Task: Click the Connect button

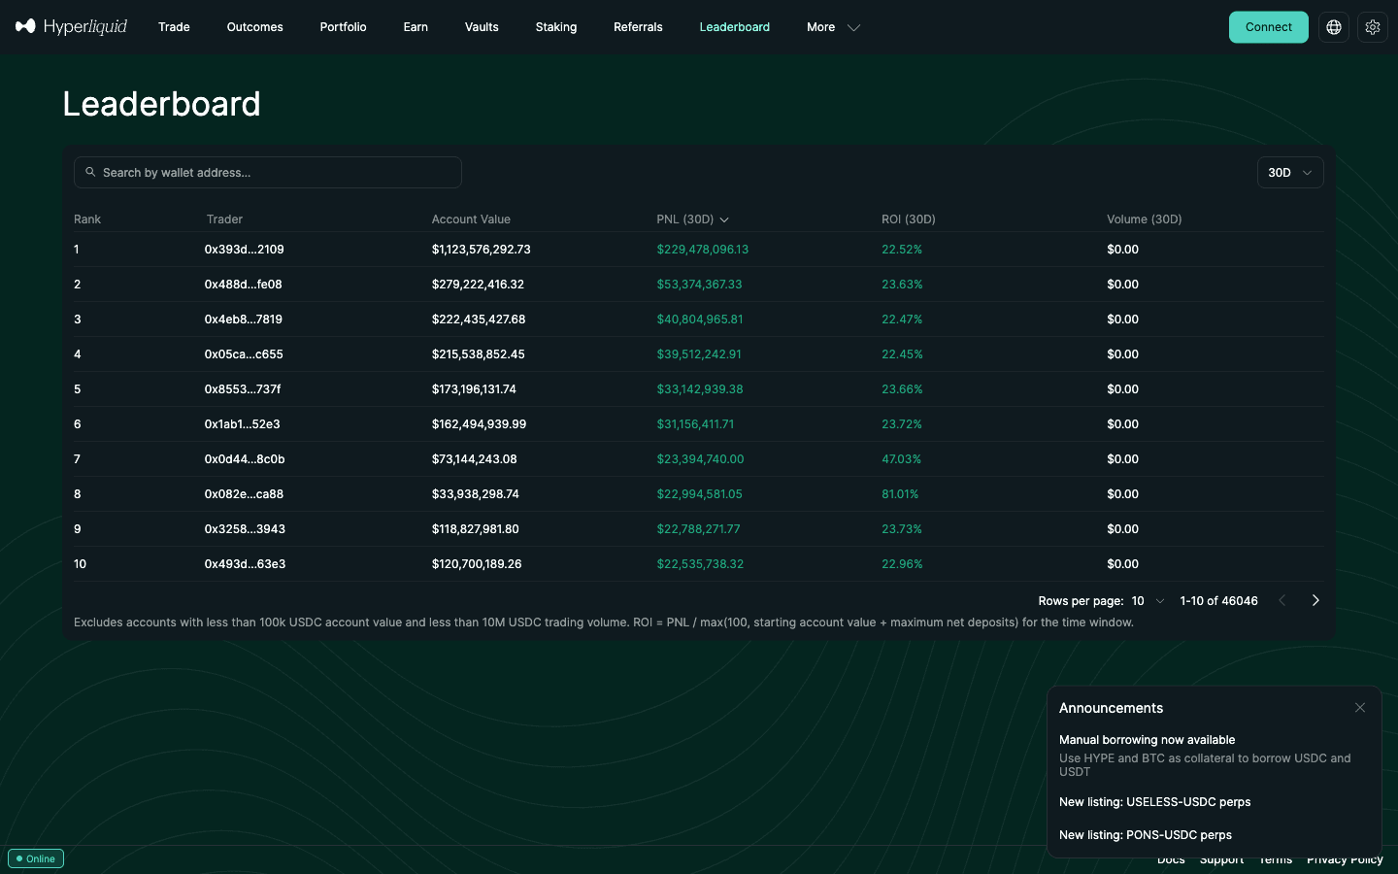Action: click(x=1269, y=27)
